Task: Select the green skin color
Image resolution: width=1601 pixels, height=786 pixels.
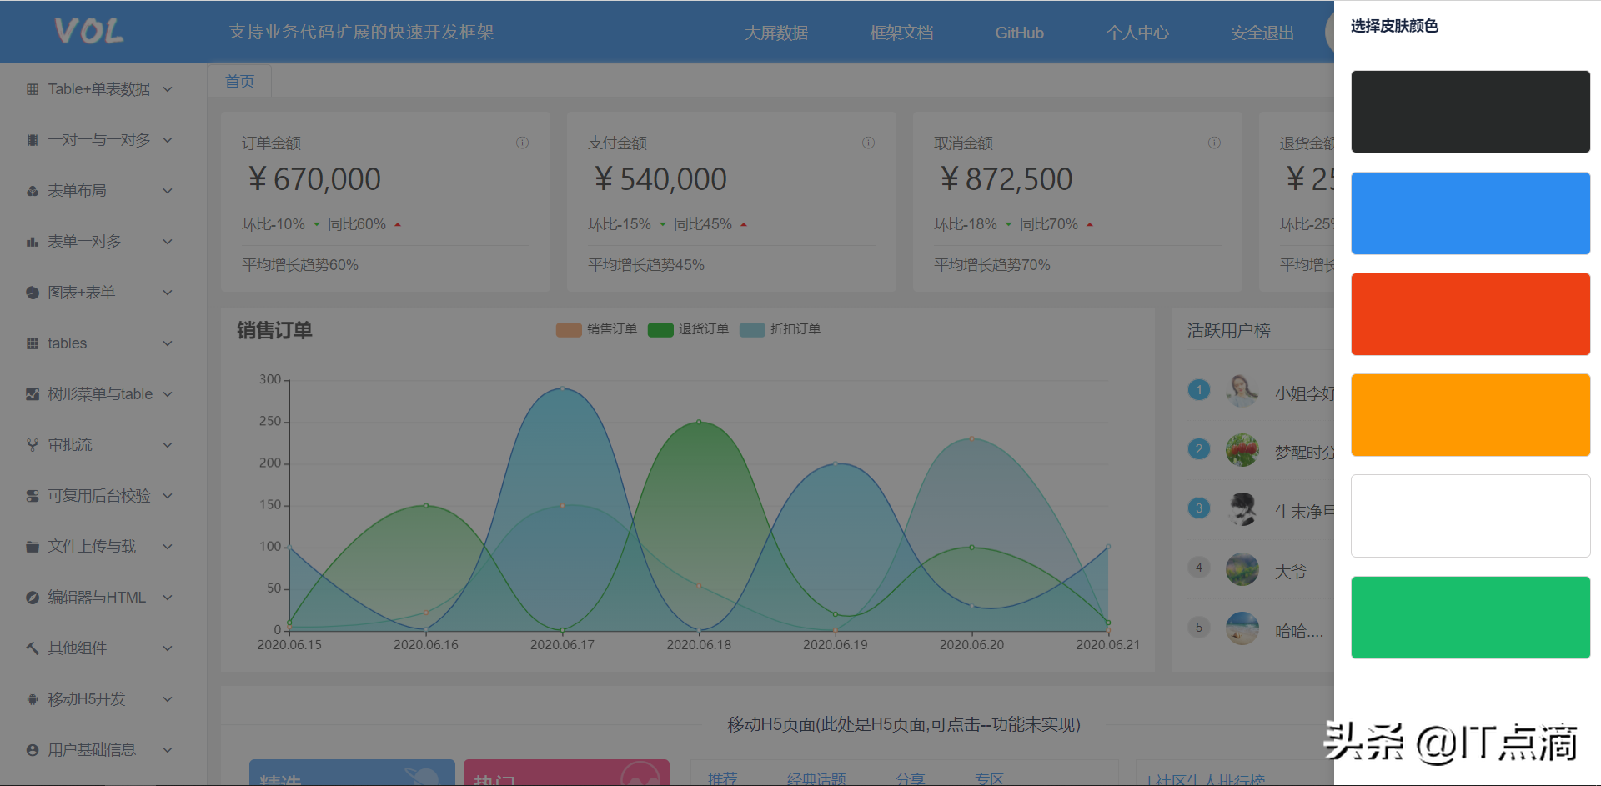Action: (1470, 618)
